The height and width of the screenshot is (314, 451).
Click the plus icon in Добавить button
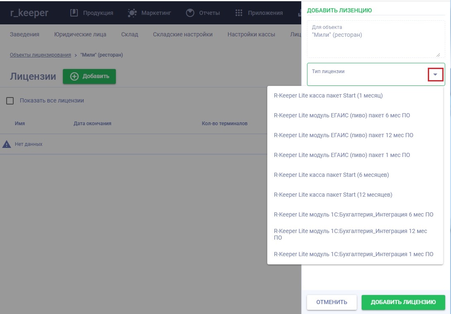tap(74, 76)
